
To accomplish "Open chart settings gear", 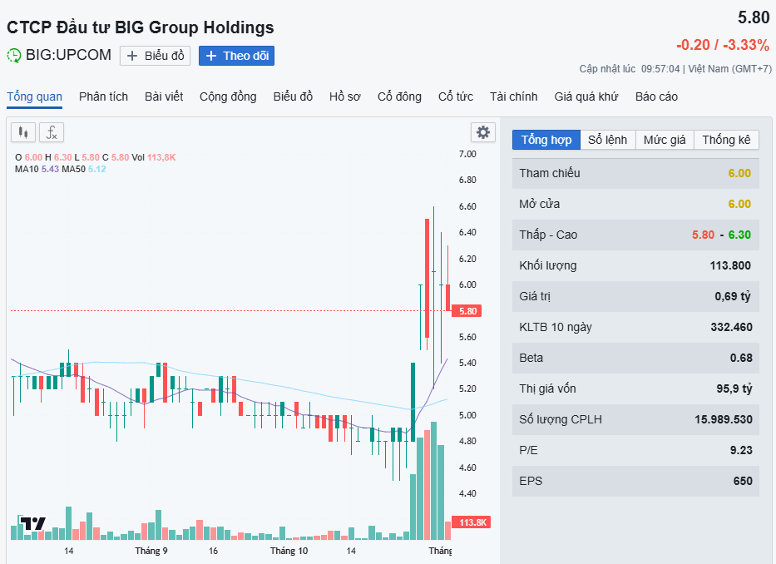I will tap(482, 132).
